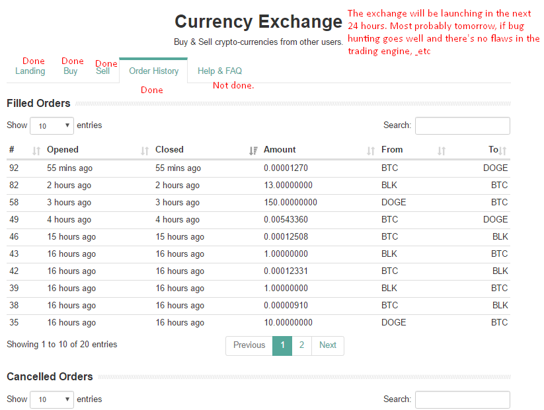Focus the Cancelled Orders search field
This screenshot has height=410, width=544.
(463, 399)
